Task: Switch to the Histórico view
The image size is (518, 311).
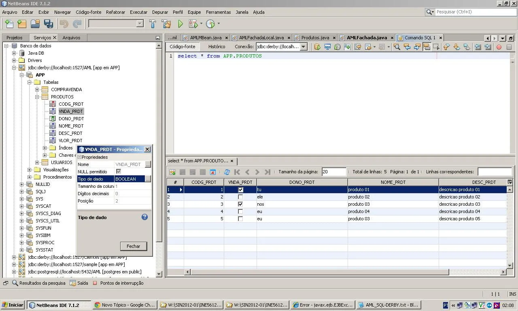Action: tap(217, 47)
